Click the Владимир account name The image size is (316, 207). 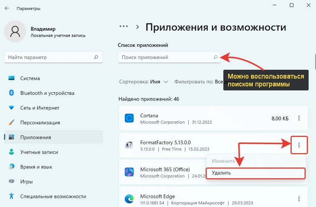pyautogui.click(x=43, y=29)
